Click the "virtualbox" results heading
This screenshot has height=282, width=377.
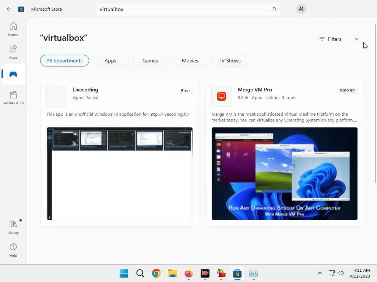point(63,38)
